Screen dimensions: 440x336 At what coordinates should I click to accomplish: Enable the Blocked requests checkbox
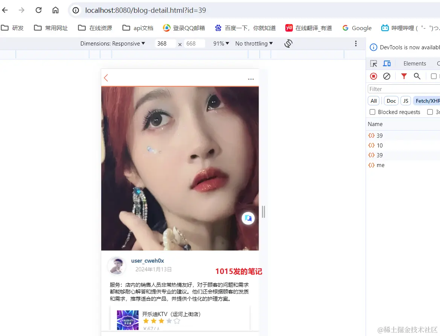(372, 112)
